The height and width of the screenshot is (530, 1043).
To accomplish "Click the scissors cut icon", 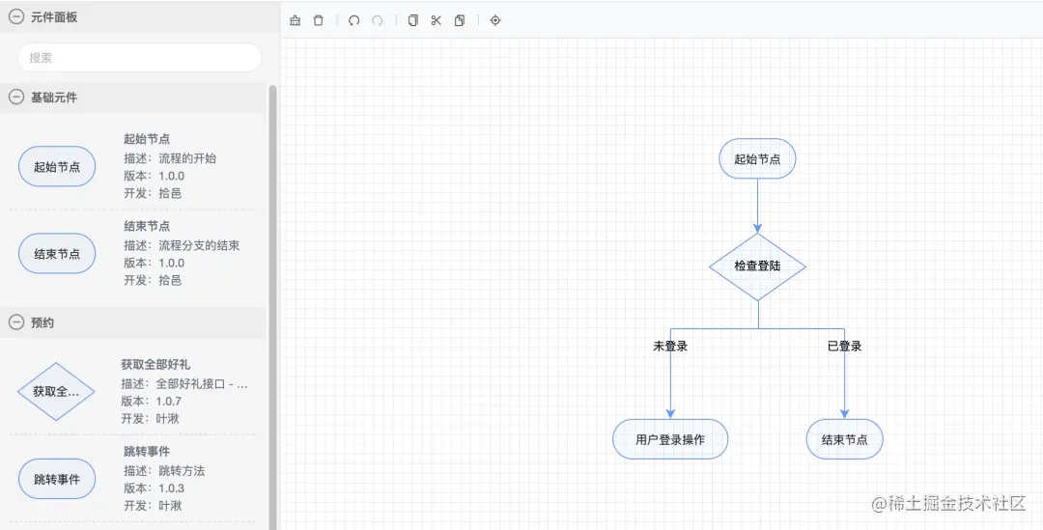I will click(437, 20).
